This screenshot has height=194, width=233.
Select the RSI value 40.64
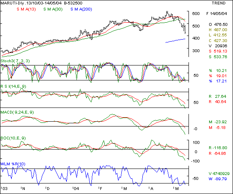tap(220, 102)
